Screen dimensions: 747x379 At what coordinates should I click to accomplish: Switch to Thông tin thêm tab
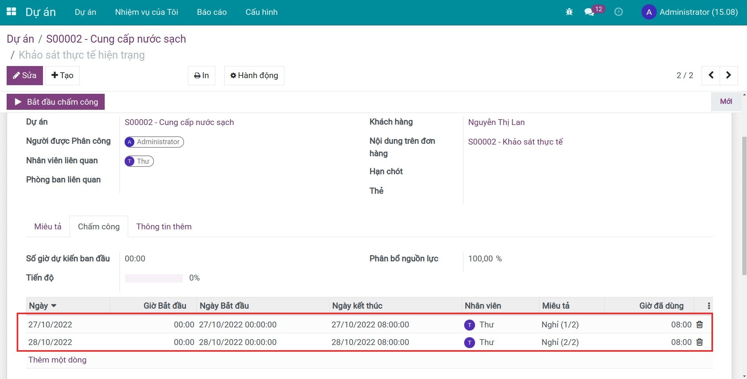[x=164, y=227]
